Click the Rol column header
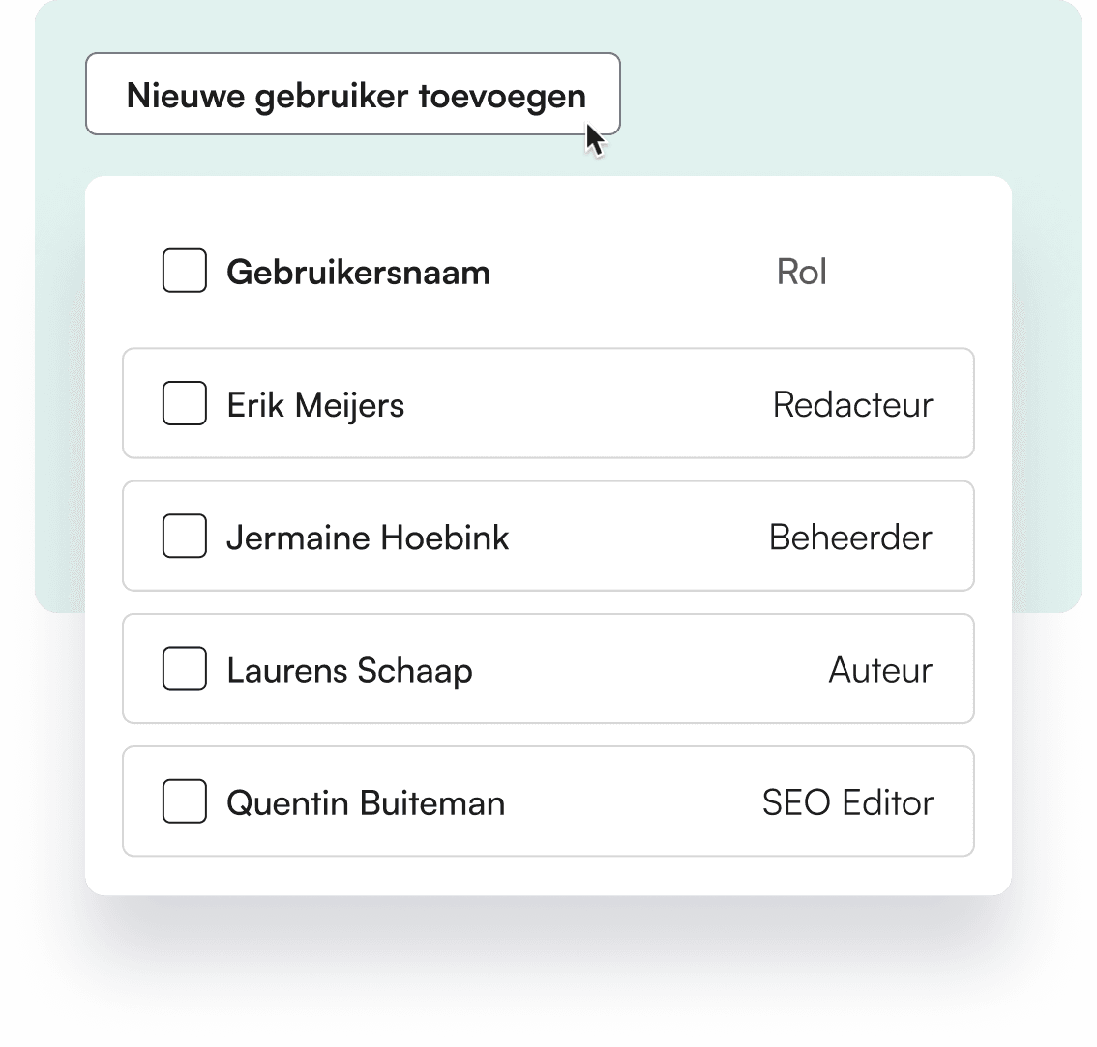This screenshot has height=1047, width=1097. 802,272
